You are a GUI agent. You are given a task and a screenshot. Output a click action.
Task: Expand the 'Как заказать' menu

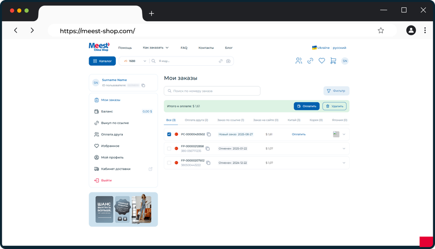point(156,48)
